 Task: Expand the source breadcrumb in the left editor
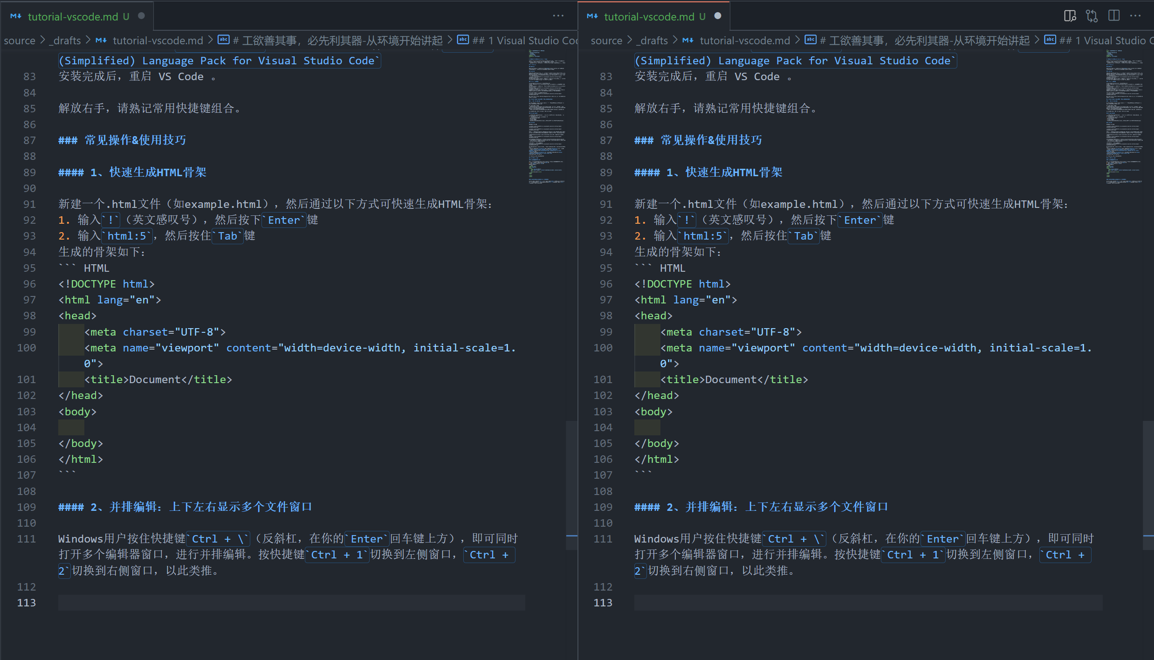(x=20, y=41)
